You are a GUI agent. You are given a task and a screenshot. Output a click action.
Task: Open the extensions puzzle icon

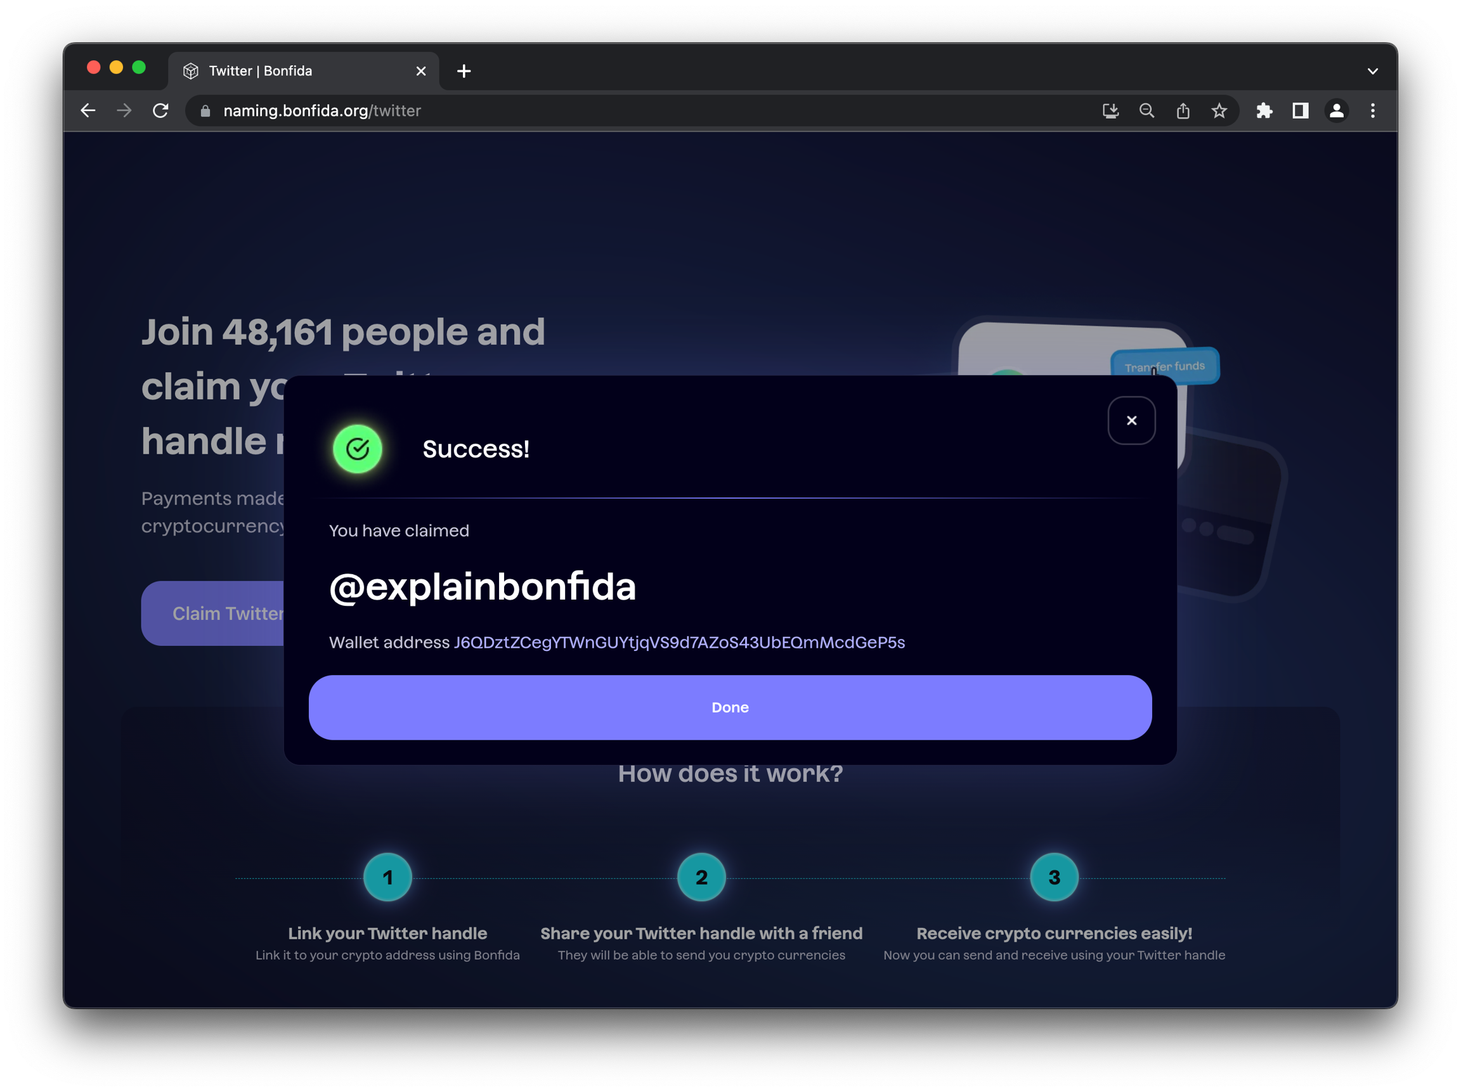pyautogui.click(x=1264, y=111)
